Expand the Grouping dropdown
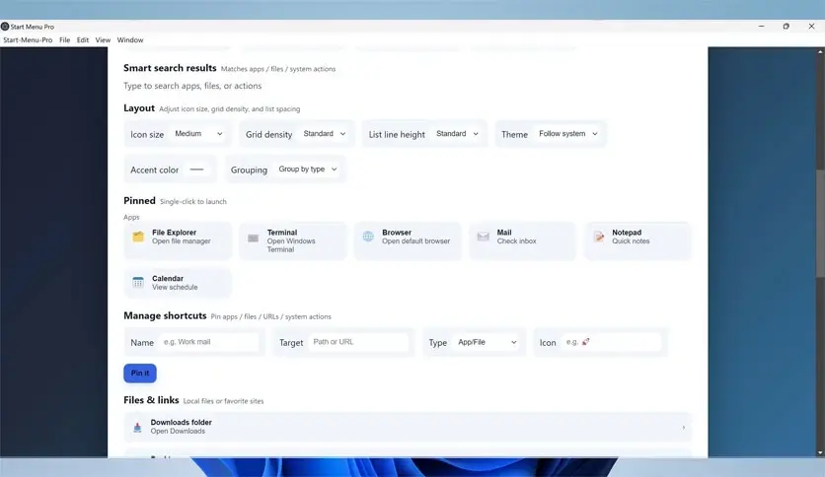 click(307, 170)
